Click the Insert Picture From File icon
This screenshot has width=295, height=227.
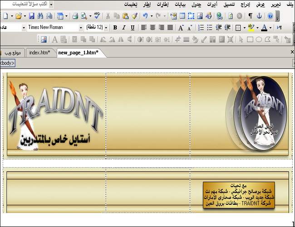click(x=200, y=16)
